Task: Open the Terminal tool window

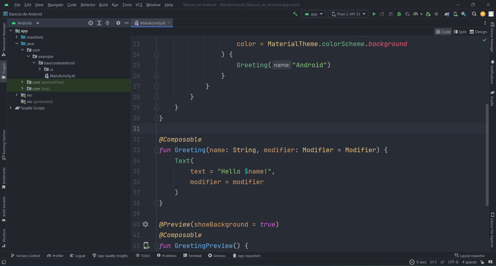Action: click(x=192, y=256)
